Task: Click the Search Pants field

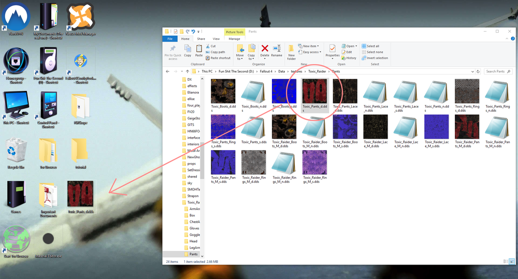Action: [x=498, y=71]
